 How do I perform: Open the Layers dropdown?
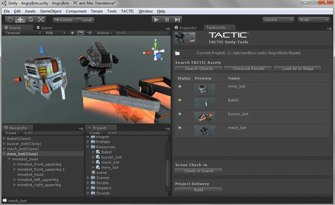click(278, 20)
